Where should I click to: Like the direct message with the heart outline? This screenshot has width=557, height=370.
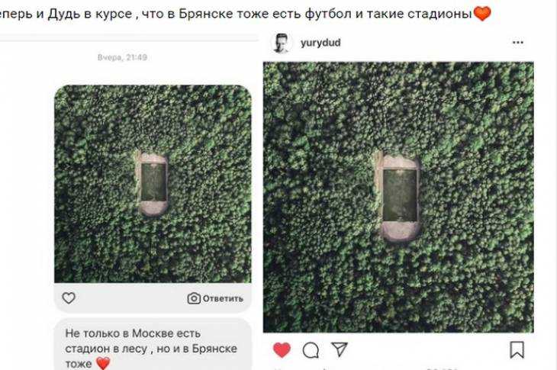[x=69, y=298]
